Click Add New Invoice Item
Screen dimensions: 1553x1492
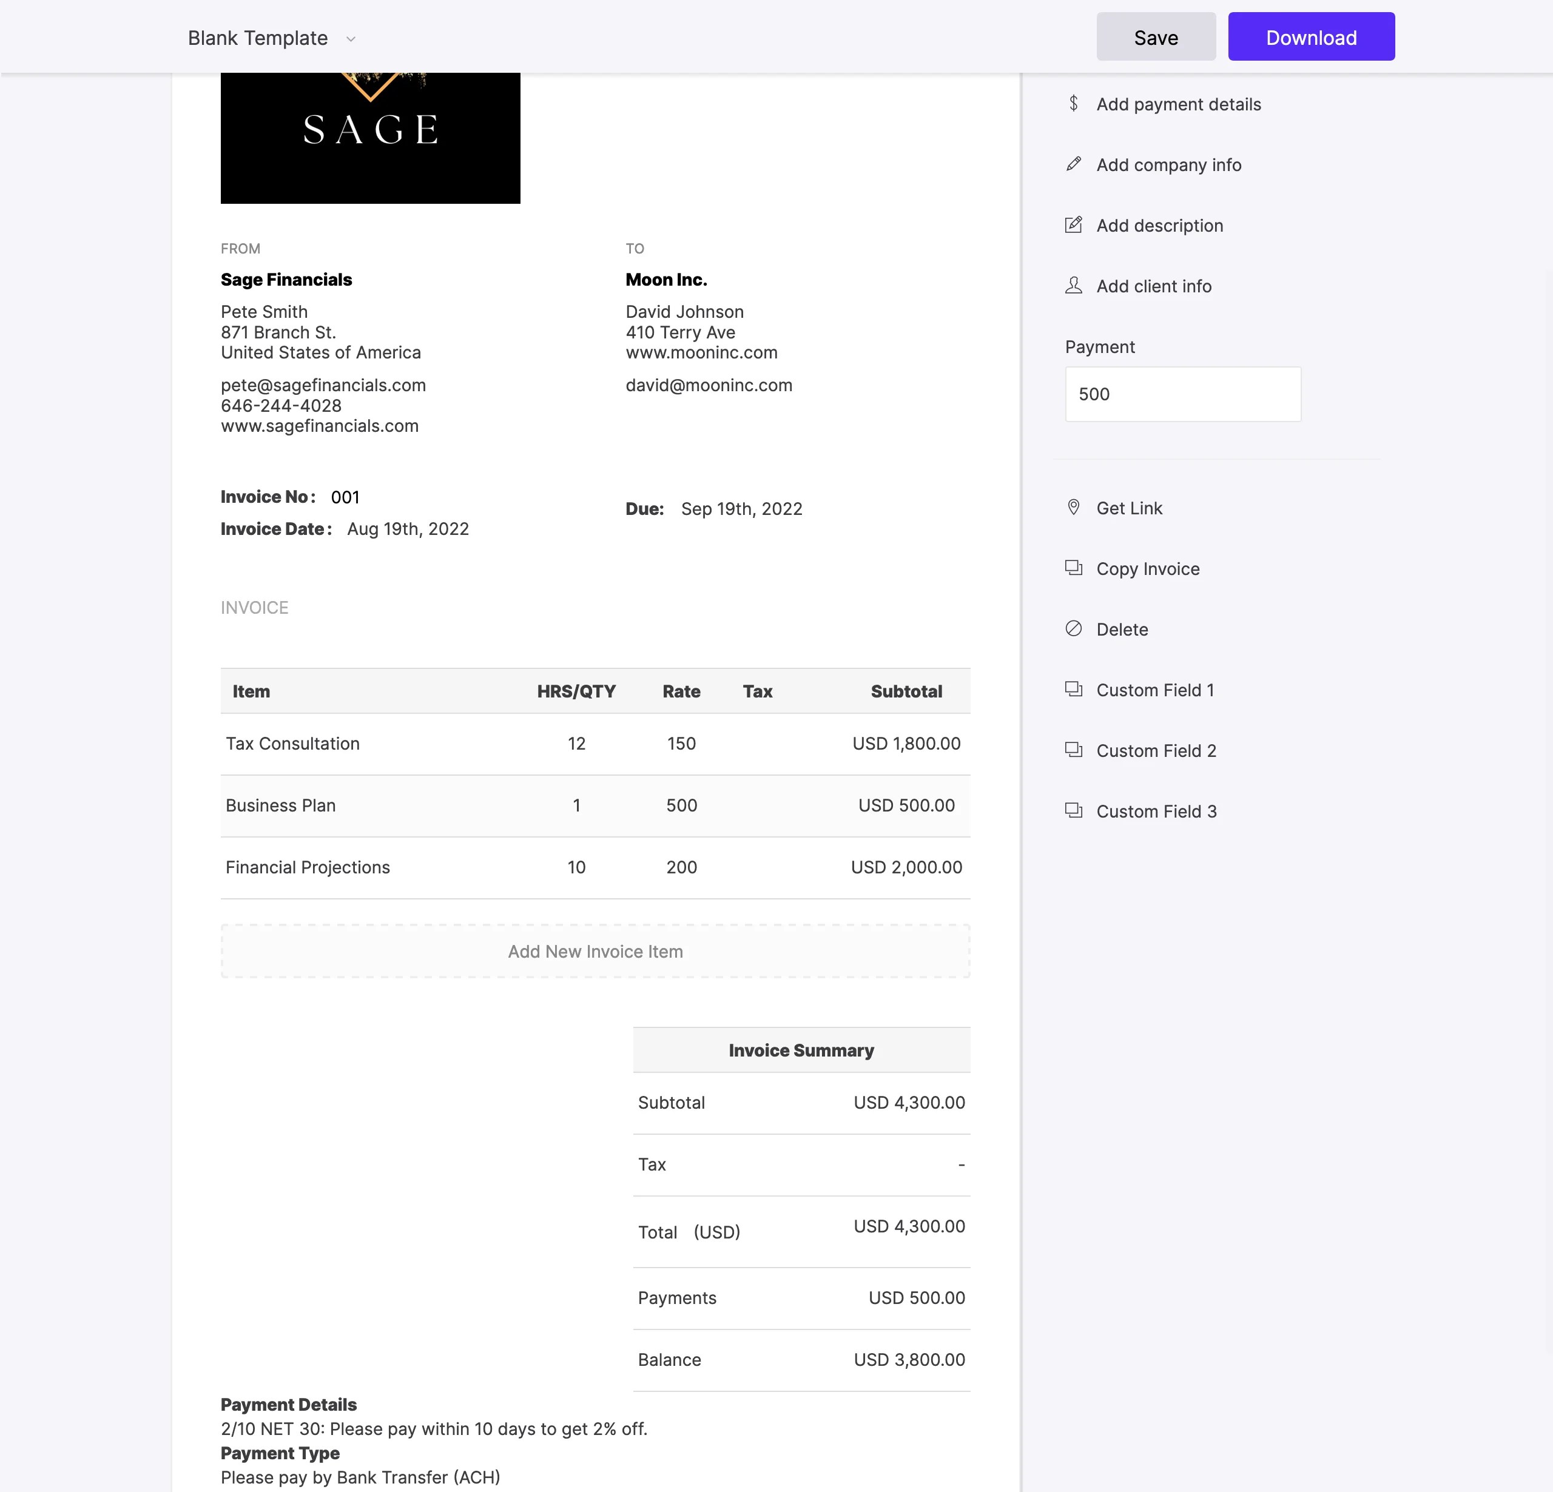point(595,951)
